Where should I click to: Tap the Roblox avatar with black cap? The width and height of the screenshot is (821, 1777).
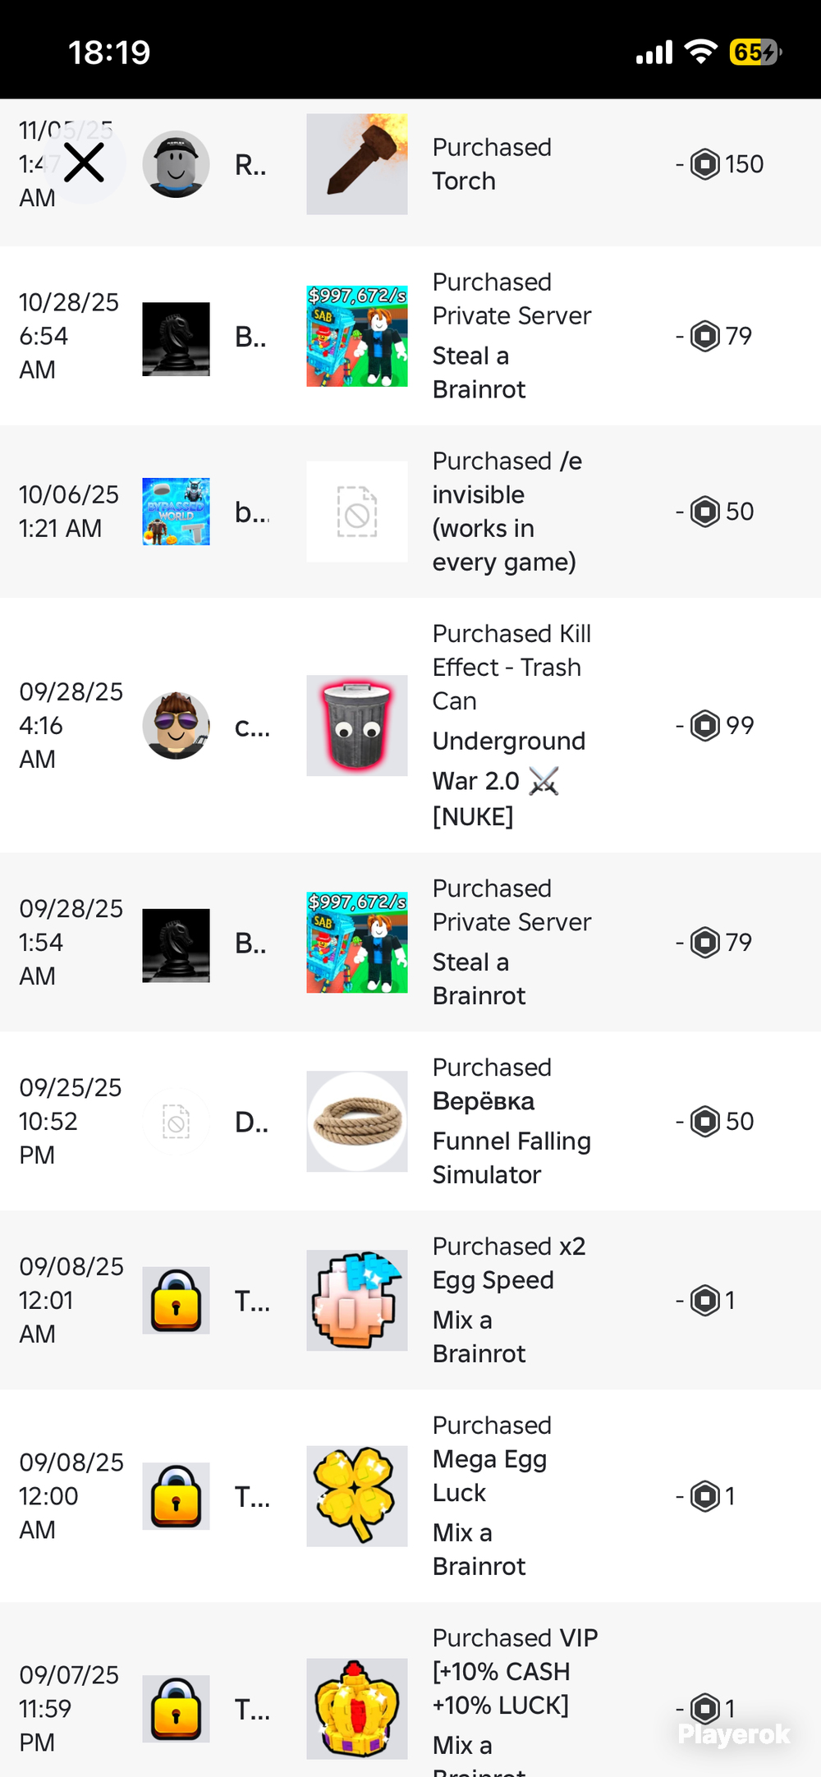(176, 164)
